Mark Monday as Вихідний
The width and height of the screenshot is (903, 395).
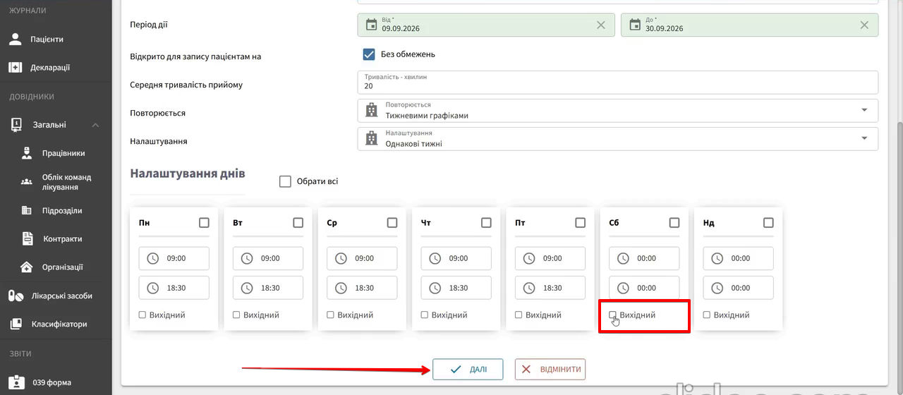point(143,315)
